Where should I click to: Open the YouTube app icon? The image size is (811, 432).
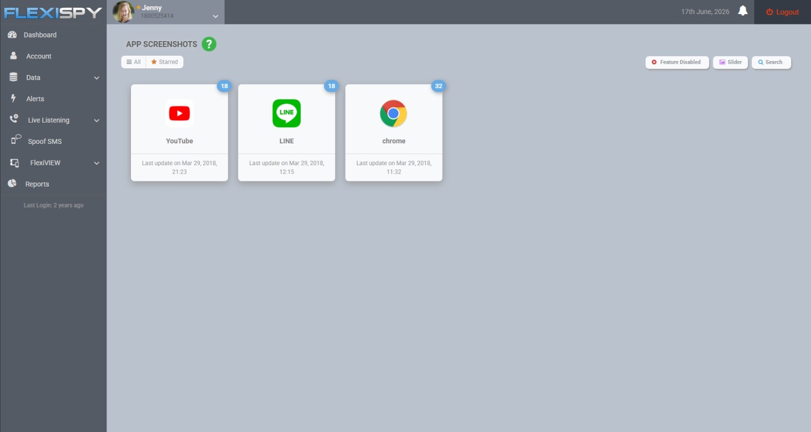pyautogui.click(x=180, y=113)
